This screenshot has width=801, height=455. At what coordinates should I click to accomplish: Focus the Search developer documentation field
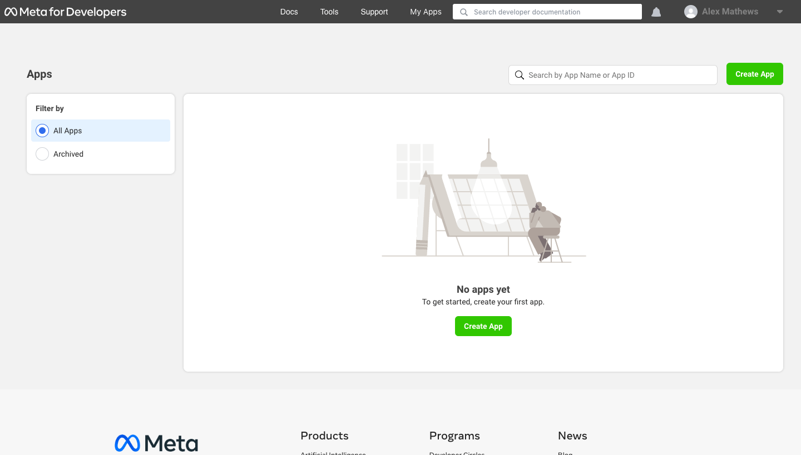coord(547,12)
